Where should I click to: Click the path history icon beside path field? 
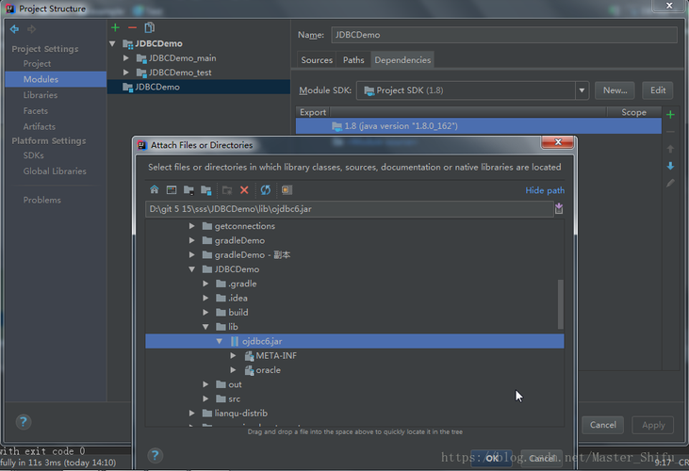[x=559, y=208]
